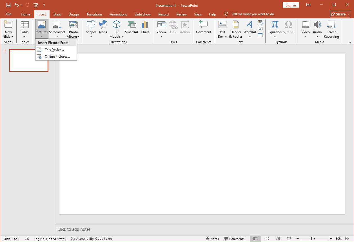Screen dimensions: 354x242
Task: Start a Screen Recording
Action: click(x=331, y=29)
